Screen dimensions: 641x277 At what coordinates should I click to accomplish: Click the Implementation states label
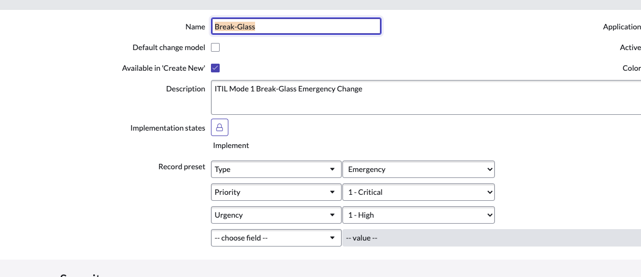click(x=168, y=128)
